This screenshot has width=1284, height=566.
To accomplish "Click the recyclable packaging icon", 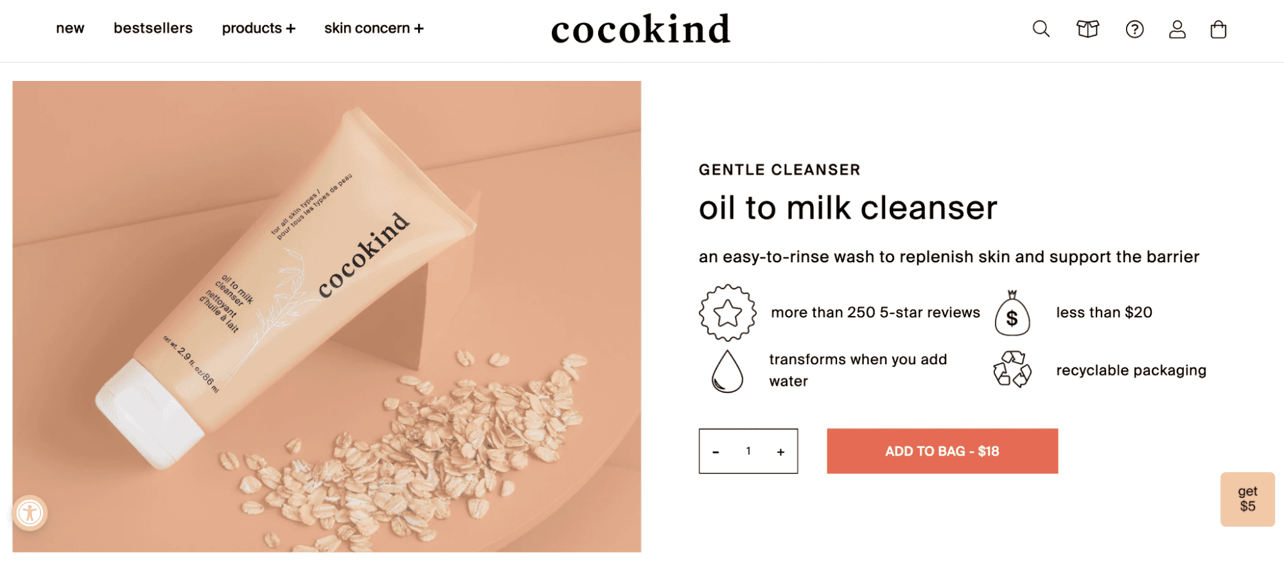I will click(x=1012, y=369).
